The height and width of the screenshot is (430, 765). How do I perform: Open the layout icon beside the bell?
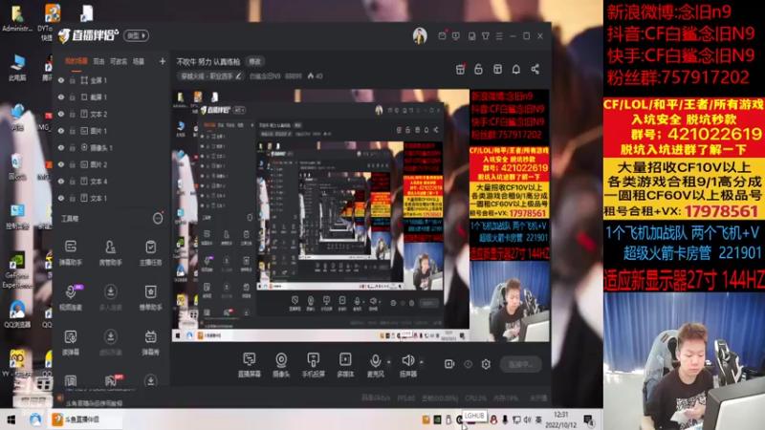pyautogui.click(x=497, y=69)
